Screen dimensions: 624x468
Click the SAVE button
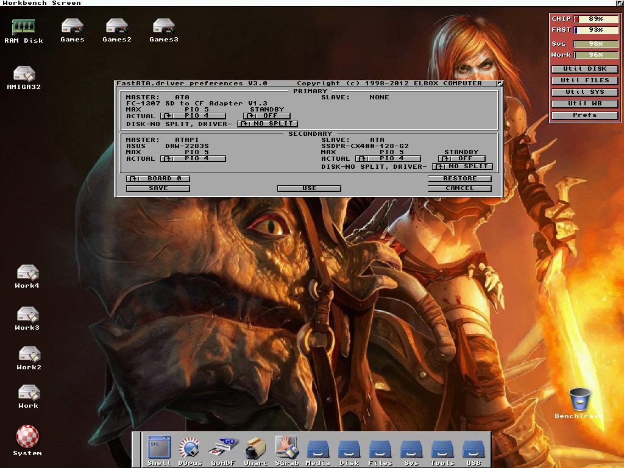coord(158,188)
